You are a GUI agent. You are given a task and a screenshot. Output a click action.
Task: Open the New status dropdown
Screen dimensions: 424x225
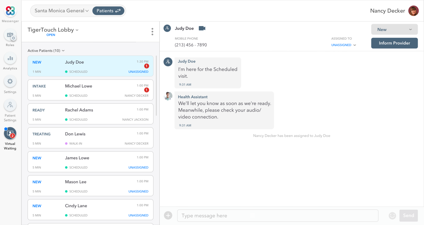point(394,29)
